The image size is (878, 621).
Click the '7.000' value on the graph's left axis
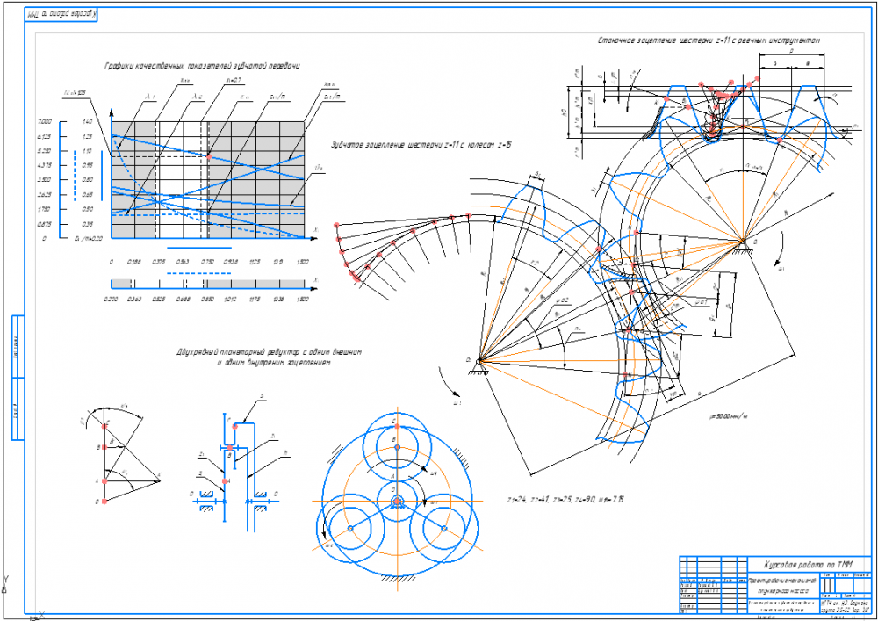(x=44, y=121)
